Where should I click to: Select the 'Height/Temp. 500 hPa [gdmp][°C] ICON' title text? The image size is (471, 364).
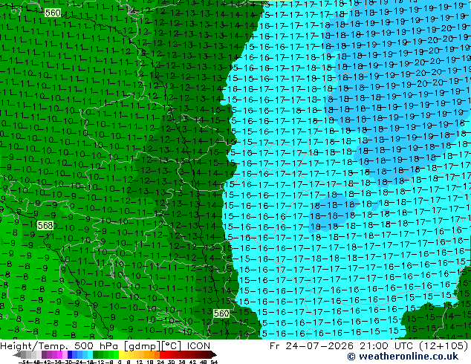click(105, 346)
